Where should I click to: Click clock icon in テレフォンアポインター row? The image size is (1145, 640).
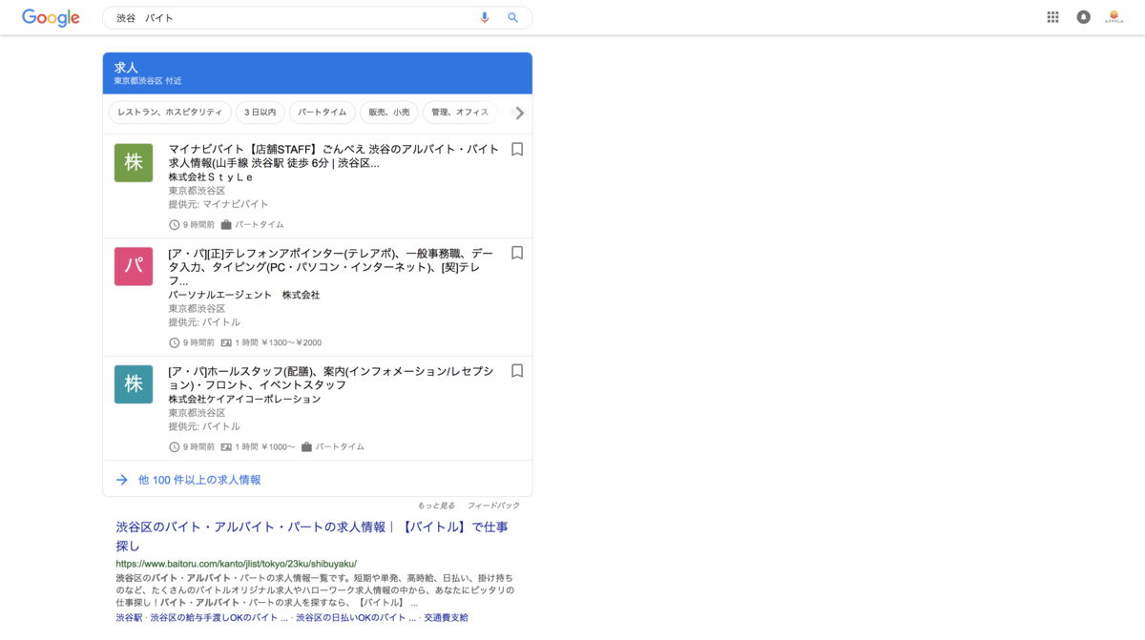pos(175,343)
